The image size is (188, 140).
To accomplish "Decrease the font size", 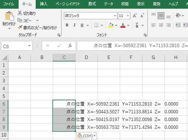I will (142, 16).
